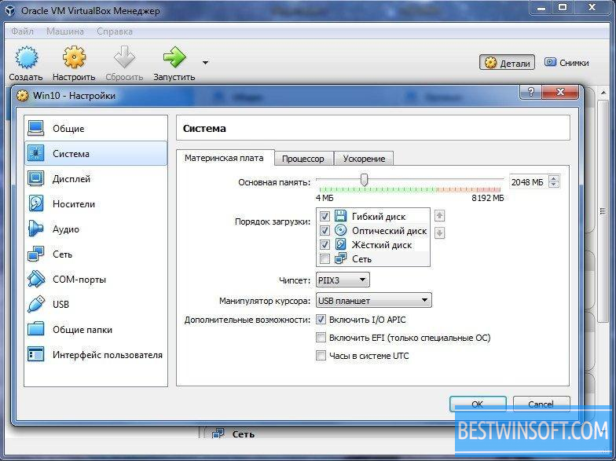
Task: Click the hard disk icon in boot order
Action: click(x=341, y=244)
